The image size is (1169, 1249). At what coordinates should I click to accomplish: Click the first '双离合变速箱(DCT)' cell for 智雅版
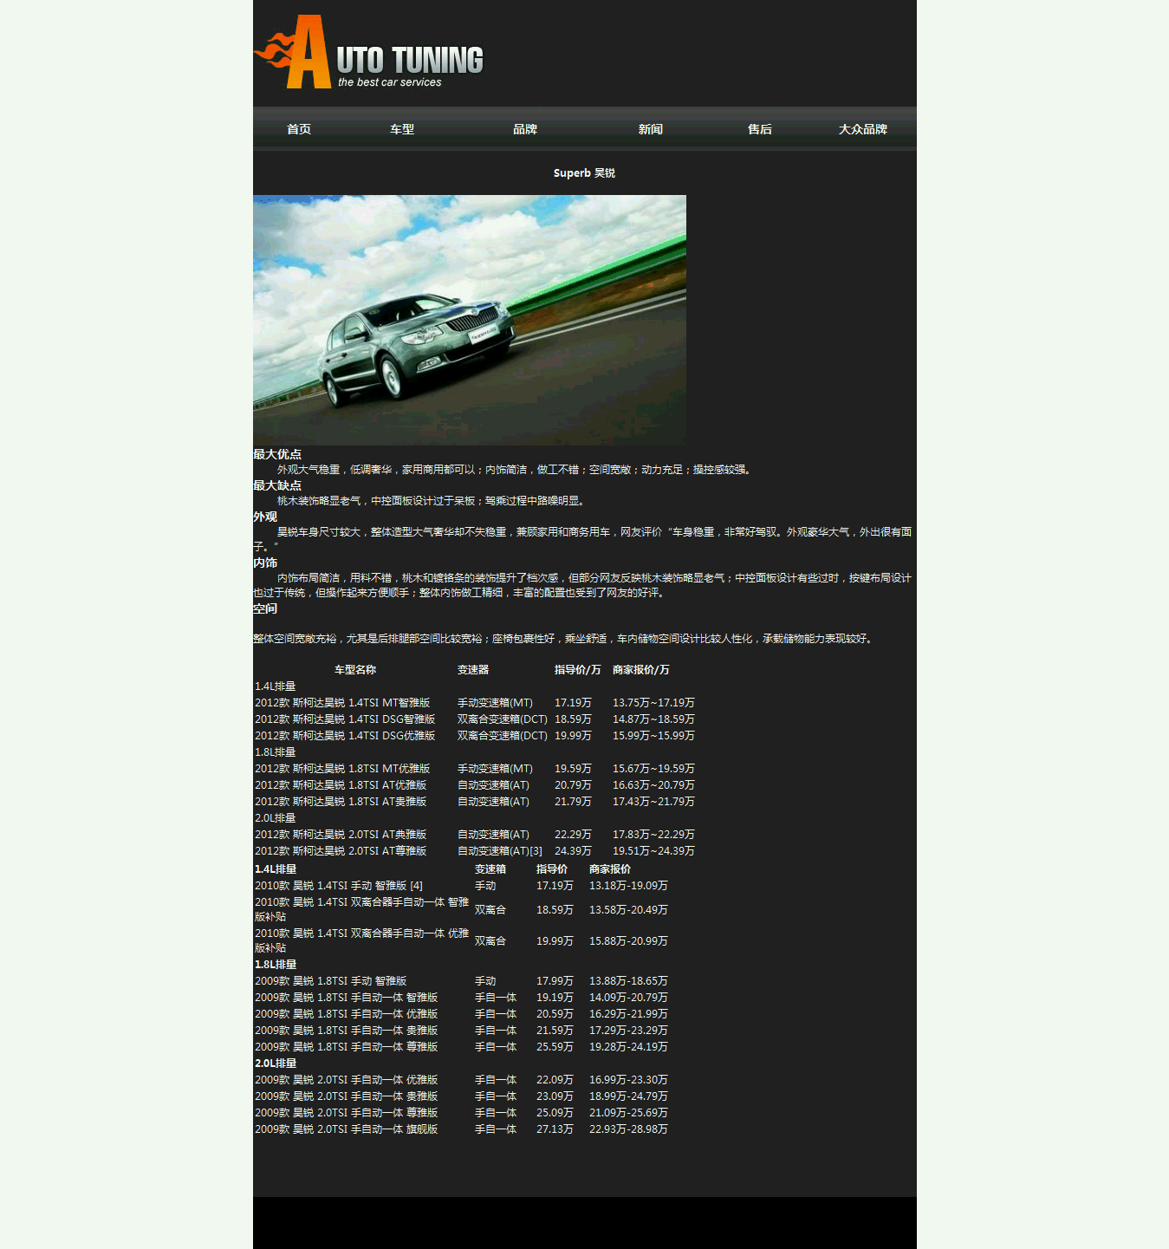503,719
